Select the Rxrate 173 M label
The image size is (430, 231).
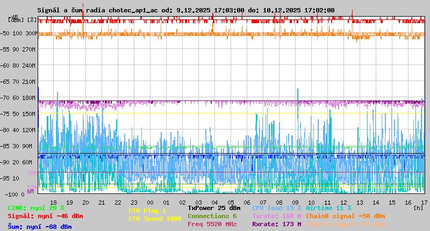(276, 224)
